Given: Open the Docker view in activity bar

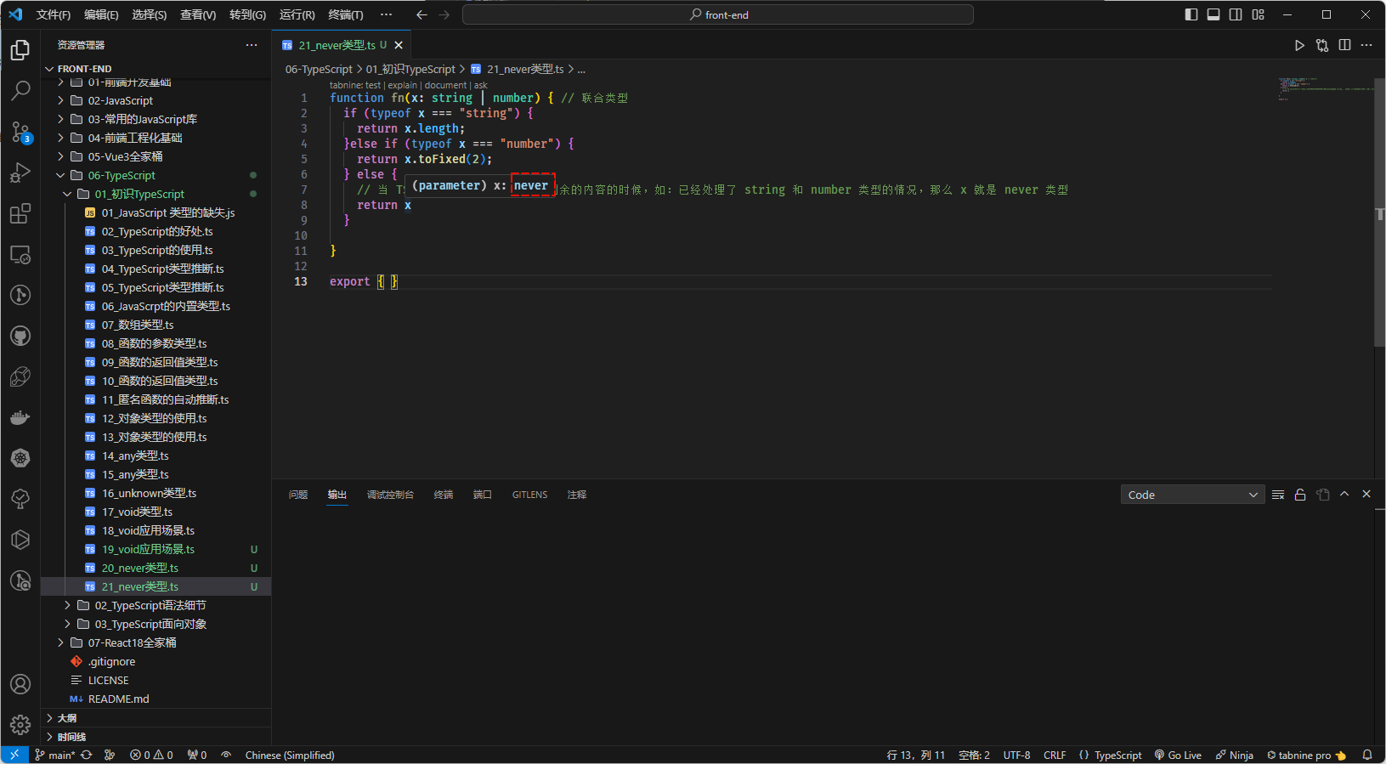Looking at the screenshot, I should [x=20, y=417].
